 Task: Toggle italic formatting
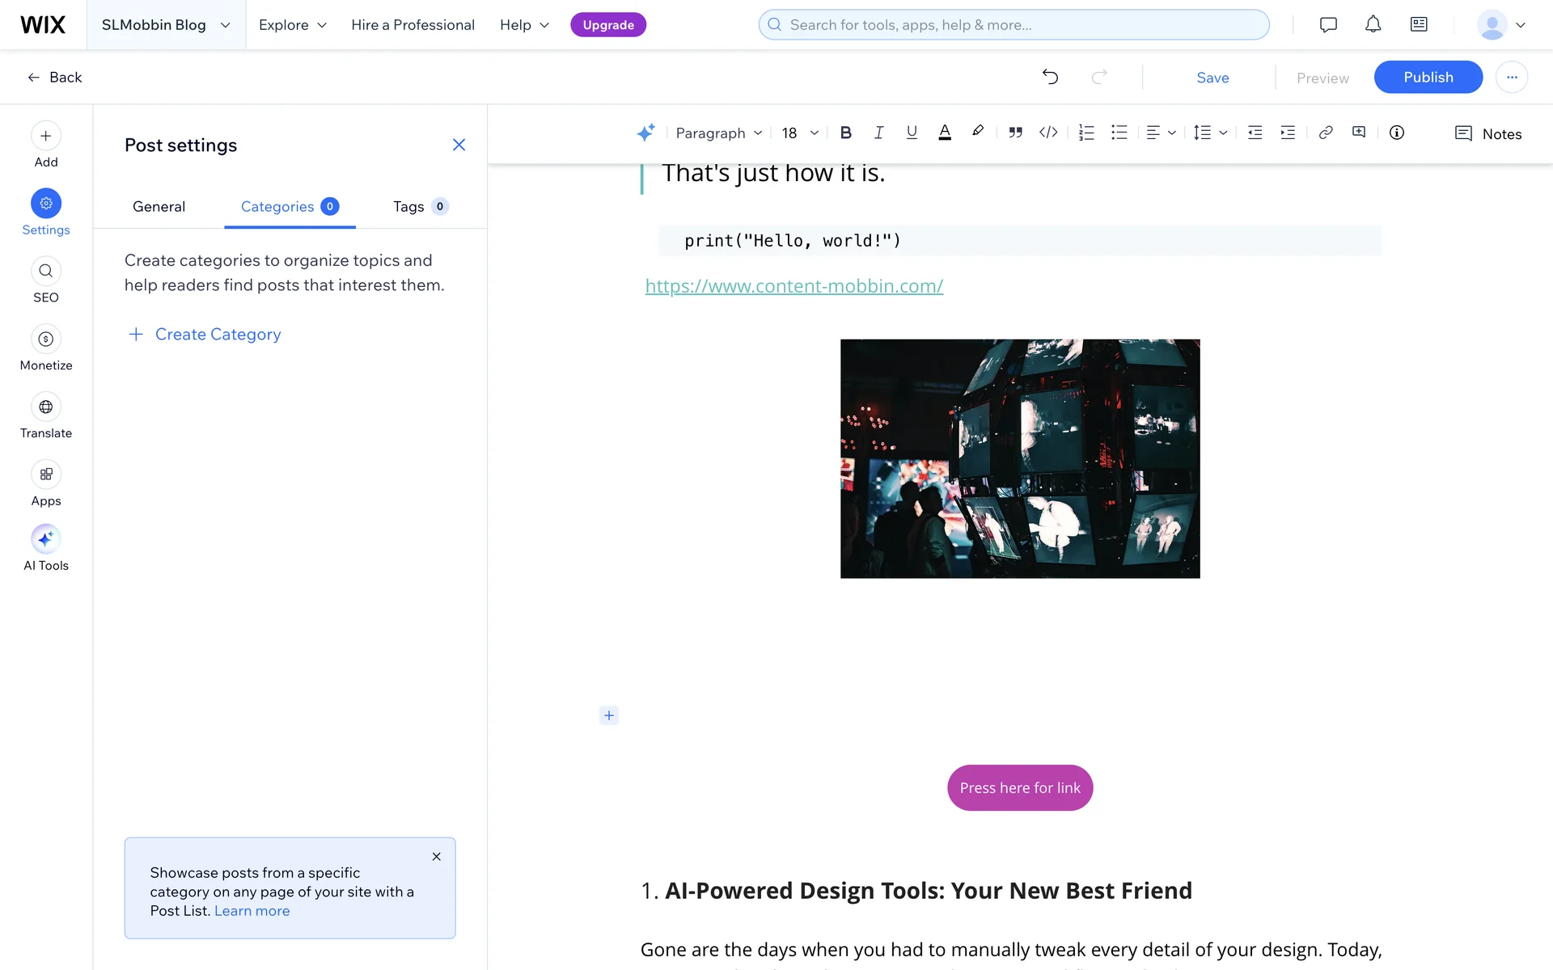coord(878,133)
